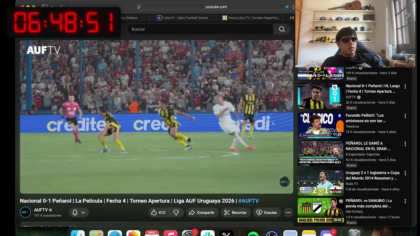Image resolution: width=420 pixels, height=236 pixels.
Task: Click '2 M de visualizaciones' text
Action: click(362, 189)
